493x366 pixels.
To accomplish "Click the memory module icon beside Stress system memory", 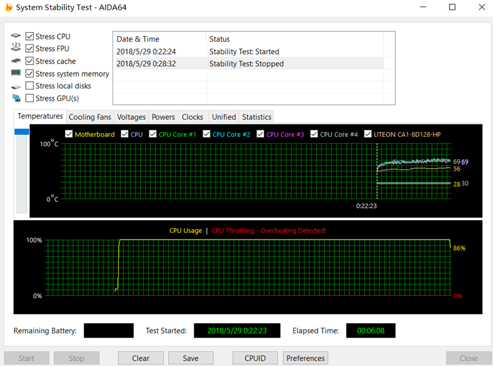I will (x=16, y=73).
